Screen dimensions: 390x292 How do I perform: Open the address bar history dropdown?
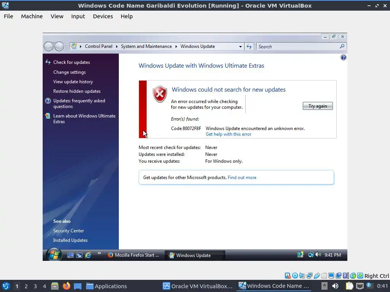click(240, 46)
